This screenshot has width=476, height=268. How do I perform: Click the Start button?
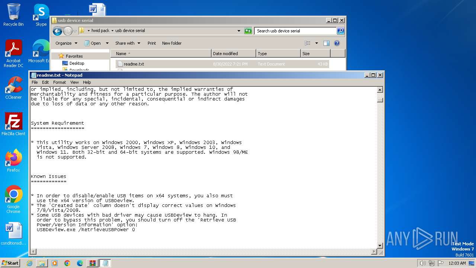10,263
